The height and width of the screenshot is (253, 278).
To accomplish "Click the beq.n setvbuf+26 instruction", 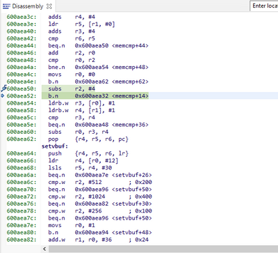I will [100, 175].
